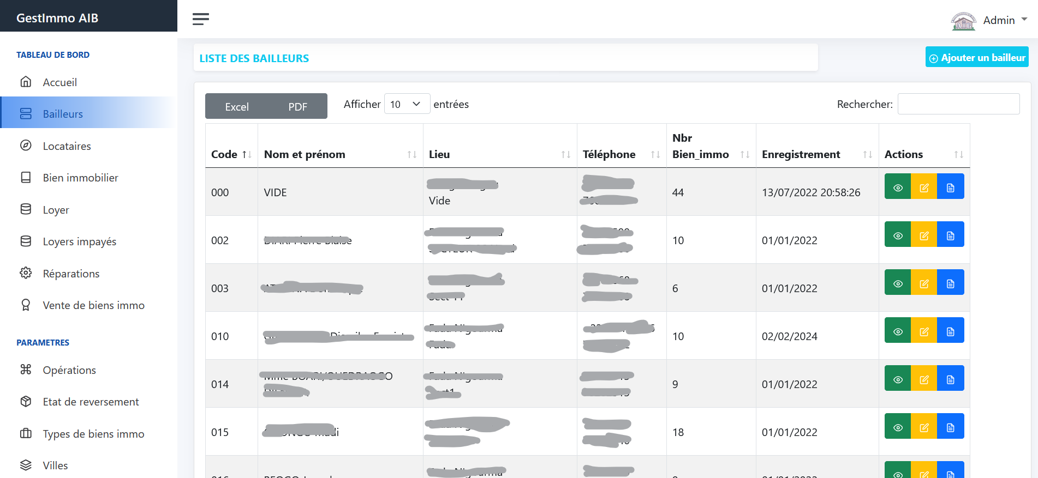Edit bailleur 010 record
This screenshot has width=1038, height=478.
(924, 330)
